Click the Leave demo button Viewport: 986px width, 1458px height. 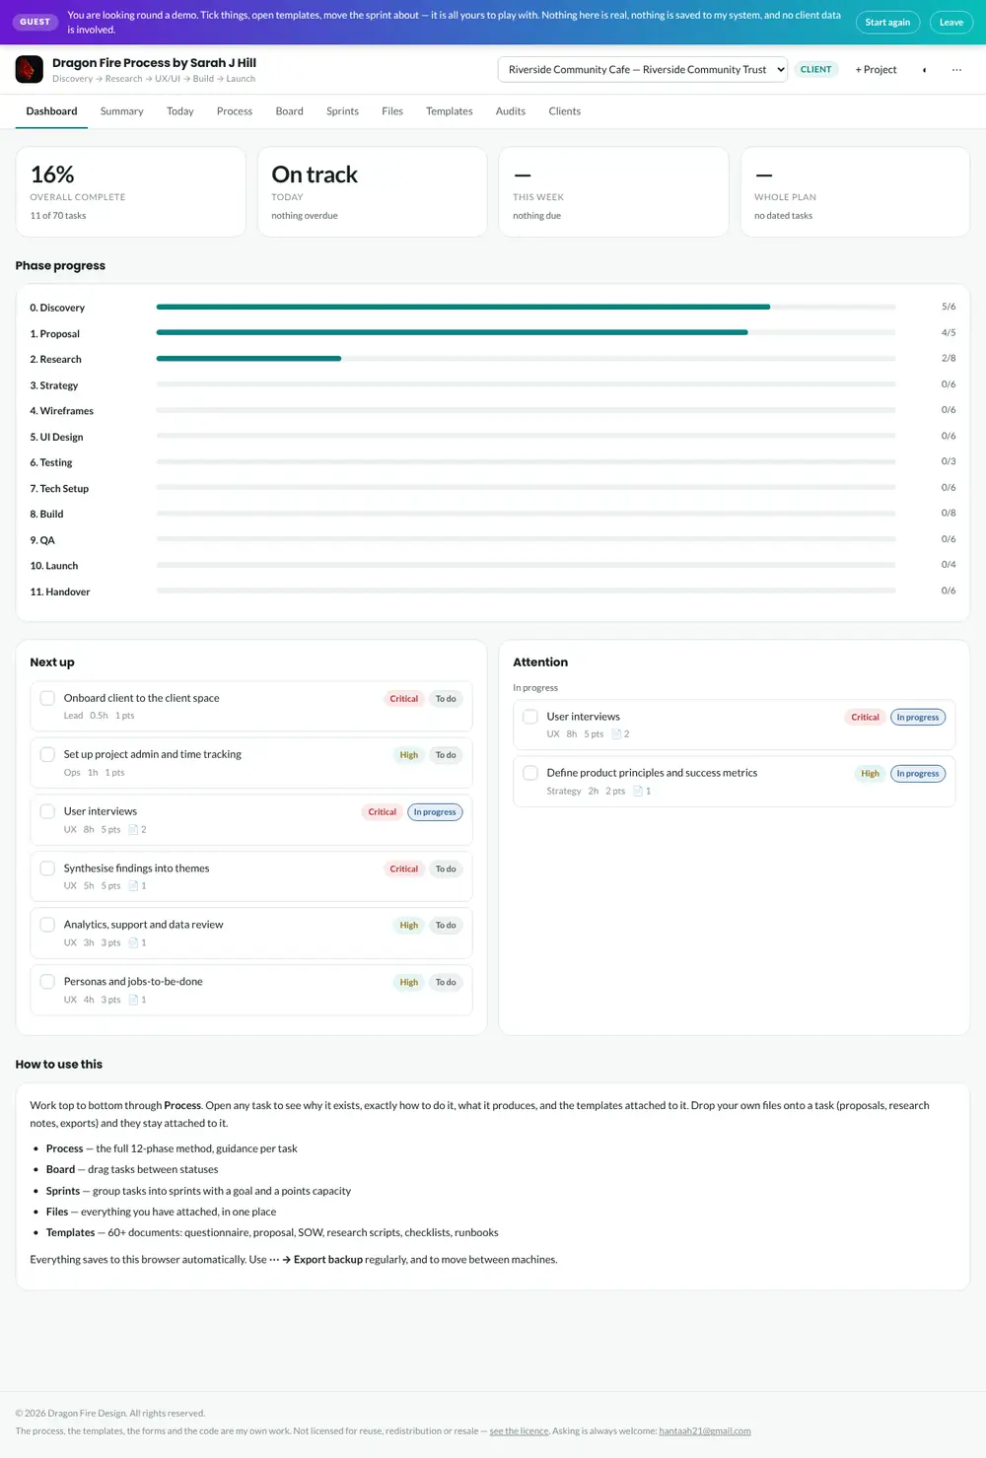[x=951, y=22]
